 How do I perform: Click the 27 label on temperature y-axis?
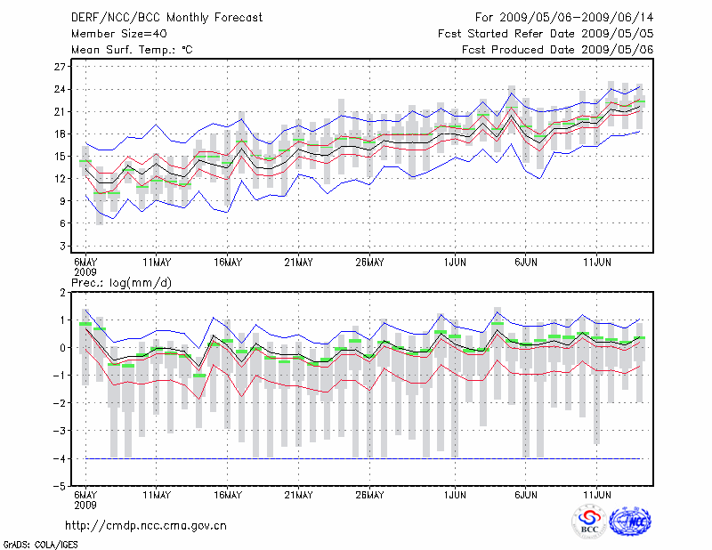[x=60, y=67]
